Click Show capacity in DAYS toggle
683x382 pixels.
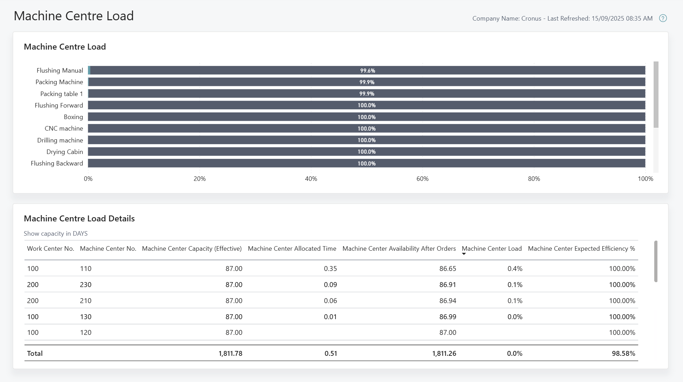[56, 234]
